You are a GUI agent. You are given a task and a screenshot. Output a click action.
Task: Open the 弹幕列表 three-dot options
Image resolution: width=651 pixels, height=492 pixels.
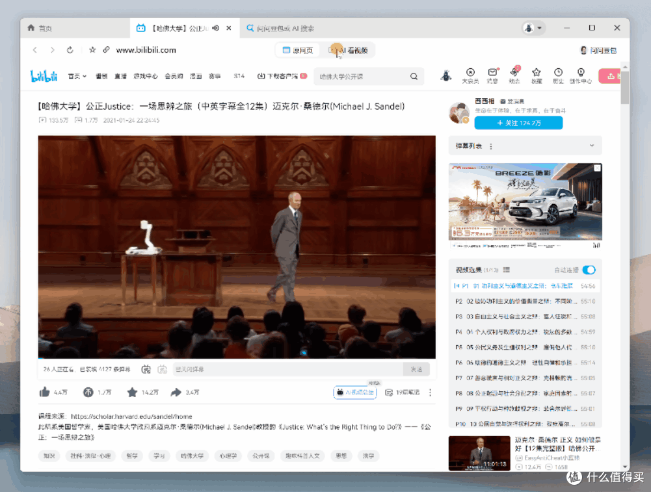coord(491,146)
